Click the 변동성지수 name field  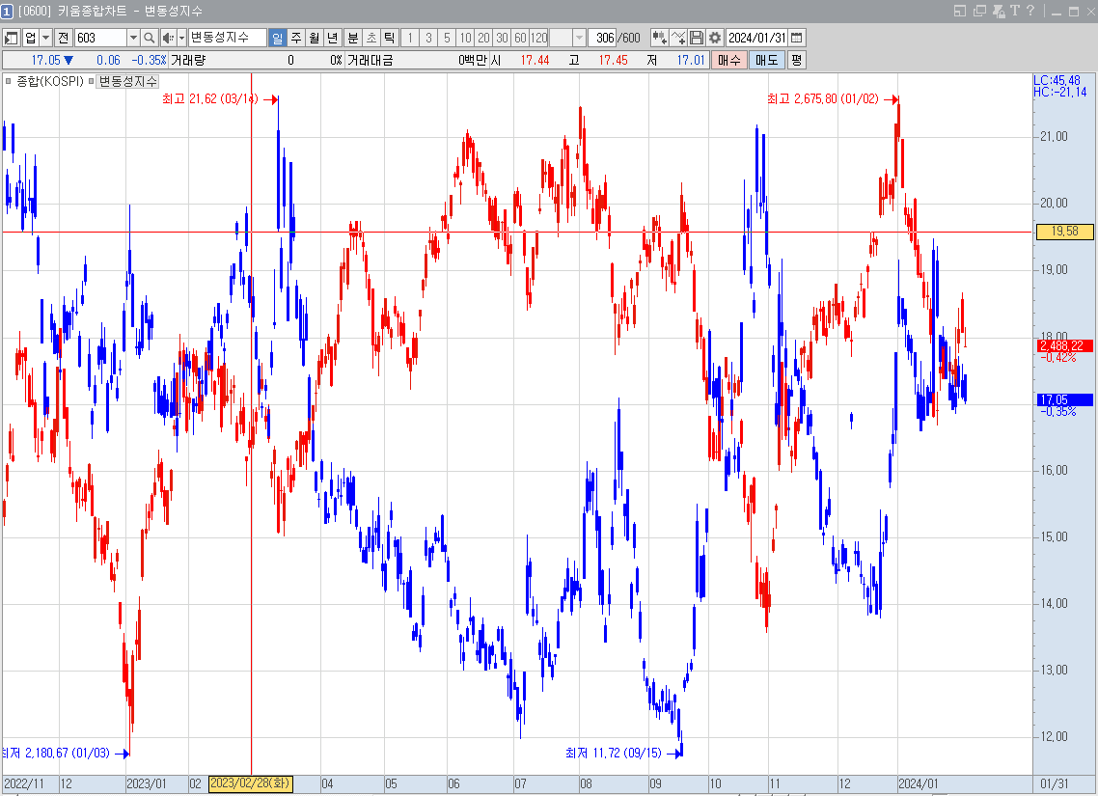(x=228, y=38)
